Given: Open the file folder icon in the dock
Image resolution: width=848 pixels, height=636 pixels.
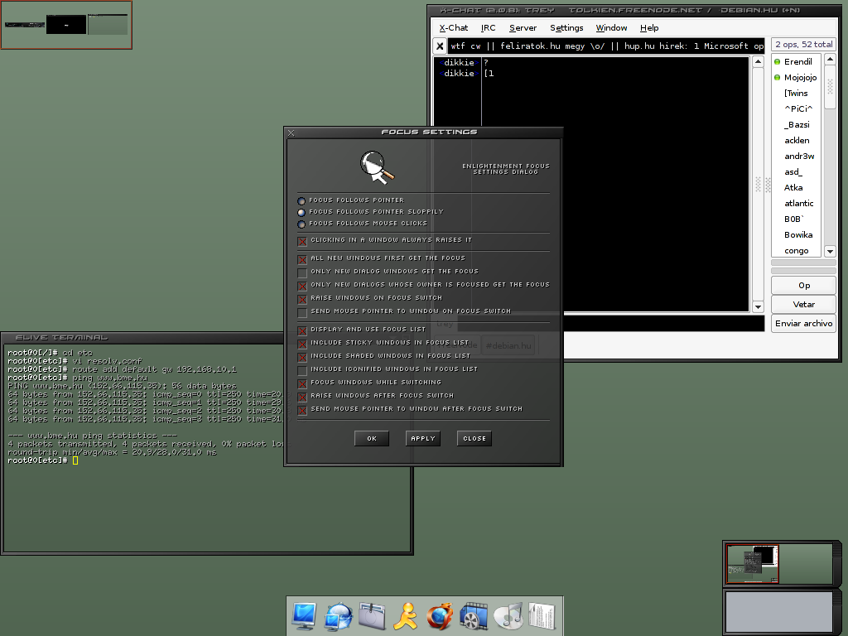Looking at the screenshot, I should pyautogui.click(x=372, y=616).
